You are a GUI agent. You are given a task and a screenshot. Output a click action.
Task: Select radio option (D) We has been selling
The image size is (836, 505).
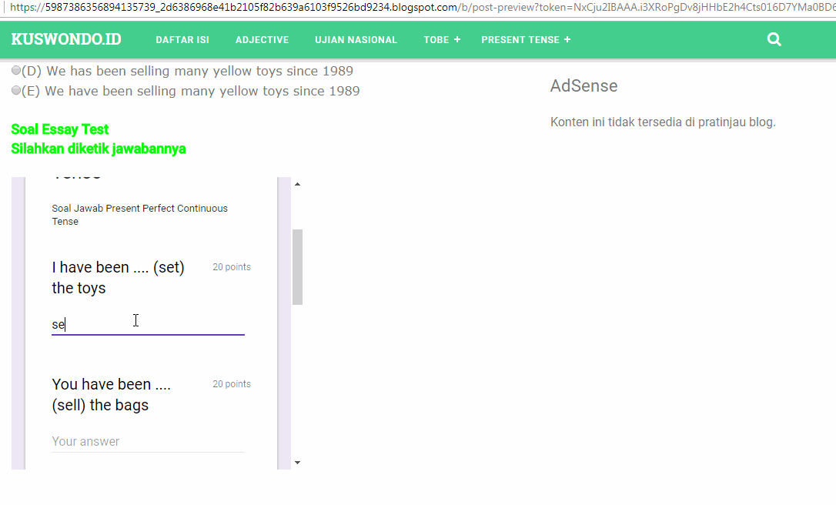16,70
